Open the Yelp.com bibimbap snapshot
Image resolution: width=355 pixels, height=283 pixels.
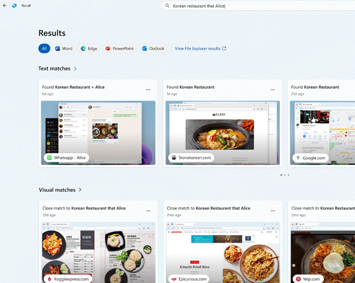click(x=323, y=252)
